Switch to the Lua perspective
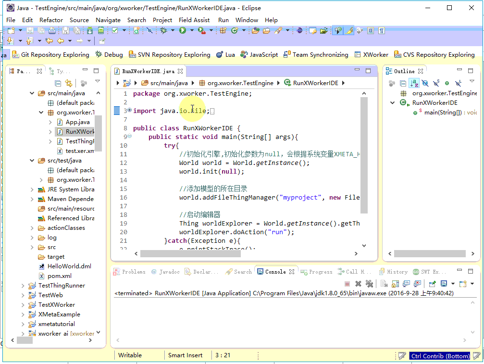Image resolution: width=484 pixels, height=364 pixels. [x=225, y=55]
